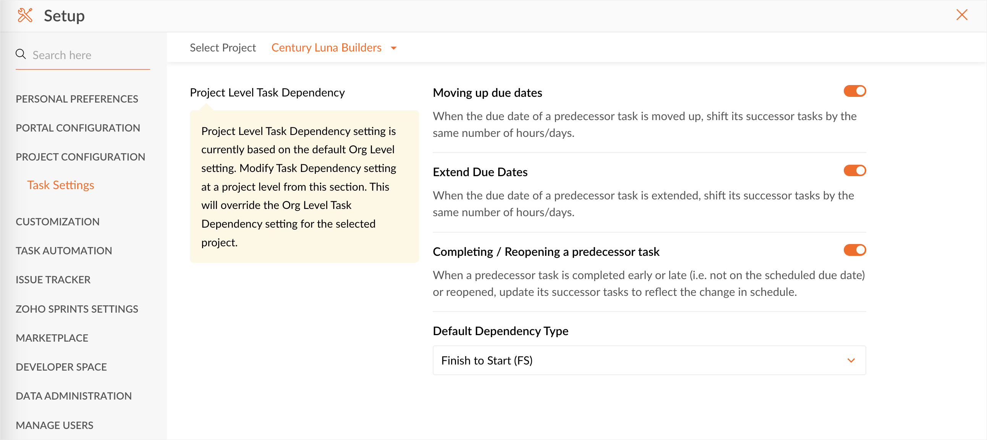Open Task Automation section

[64, 251]
